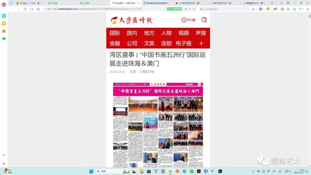Click the orange gamepad extension icon
Viewport: 311px width, 175px height.
[x=275, y=10]
